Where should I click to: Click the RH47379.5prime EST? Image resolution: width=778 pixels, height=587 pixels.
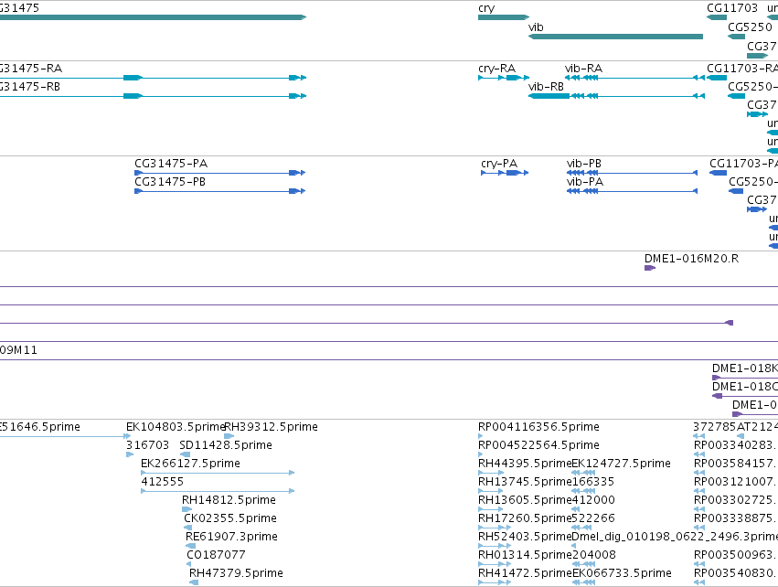pyautogui.click(x=194, y=582)
